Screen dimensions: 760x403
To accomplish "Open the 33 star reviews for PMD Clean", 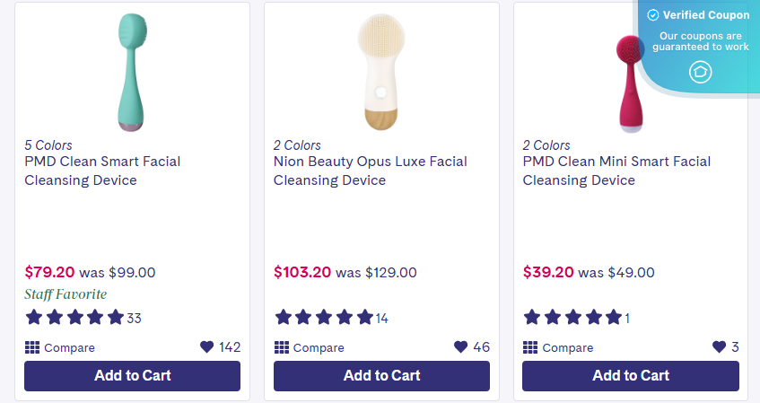I will [83, 318].
